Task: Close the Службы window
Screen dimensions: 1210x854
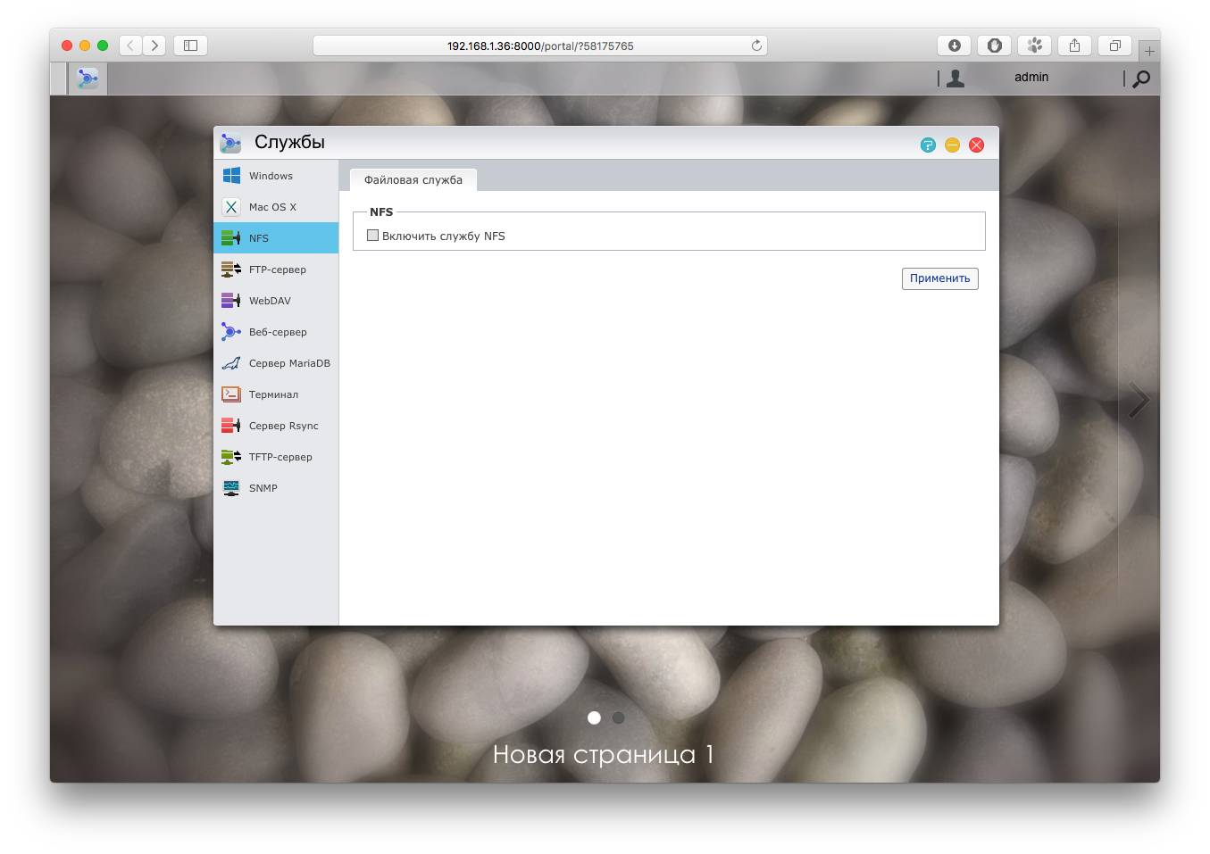Action: [976, 145]
